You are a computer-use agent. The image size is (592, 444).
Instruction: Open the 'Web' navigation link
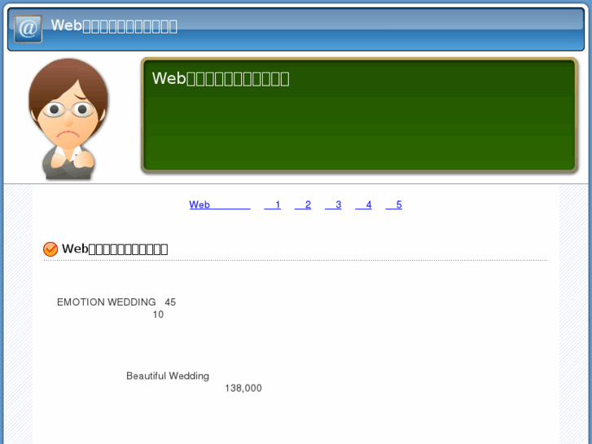[x=220, y=204]
